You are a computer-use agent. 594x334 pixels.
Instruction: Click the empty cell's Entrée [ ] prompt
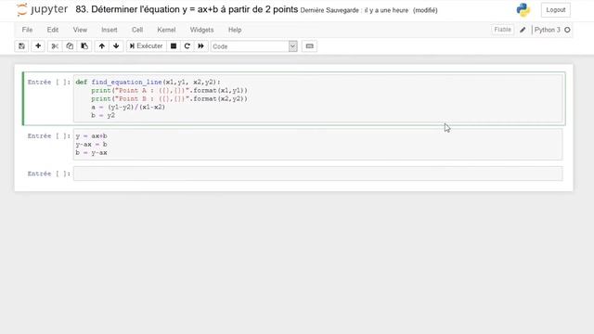[49, 173]
